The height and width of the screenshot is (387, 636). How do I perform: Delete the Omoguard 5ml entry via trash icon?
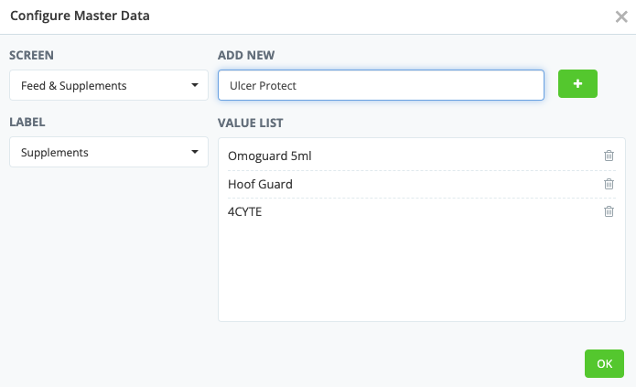(x=609, y=156)
